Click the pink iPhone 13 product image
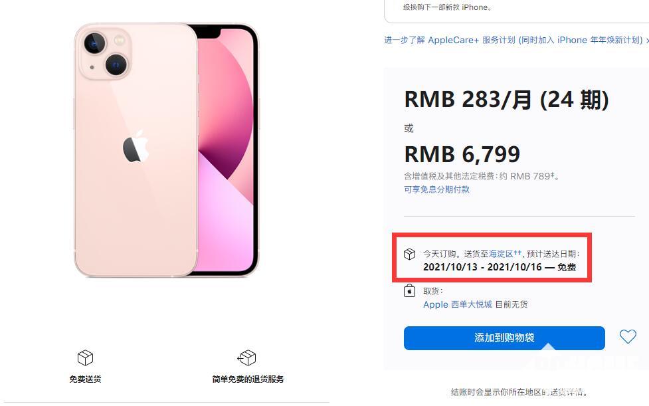Image resolution: width=649 pixels, height=406 pixels. coord(166,150)
